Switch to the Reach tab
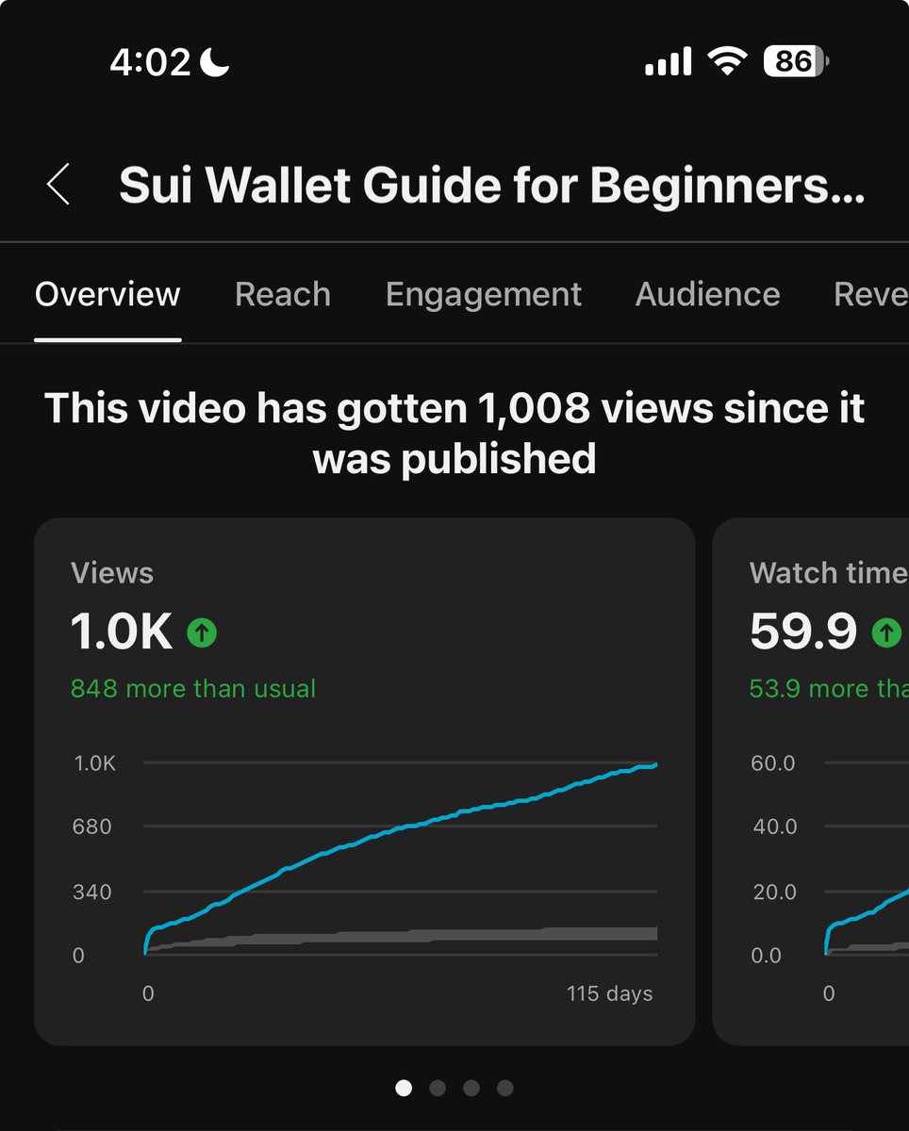The image size is (909, 1131). (x=283, y=294)
